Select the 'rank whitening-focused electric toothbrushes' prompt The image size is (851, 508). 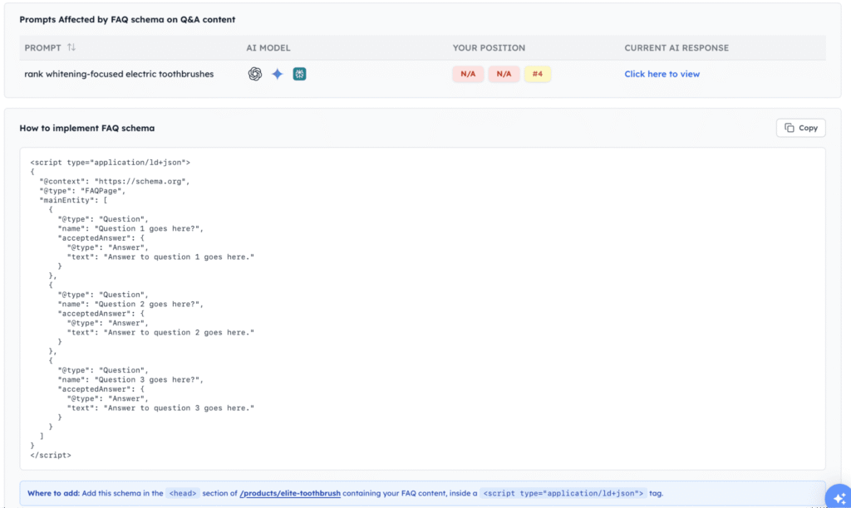[x=119, y=74]
